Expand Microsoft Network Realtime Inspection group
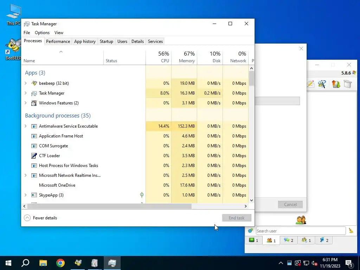The height and width of the screenshot is (270, 360). tap(26, 175)
